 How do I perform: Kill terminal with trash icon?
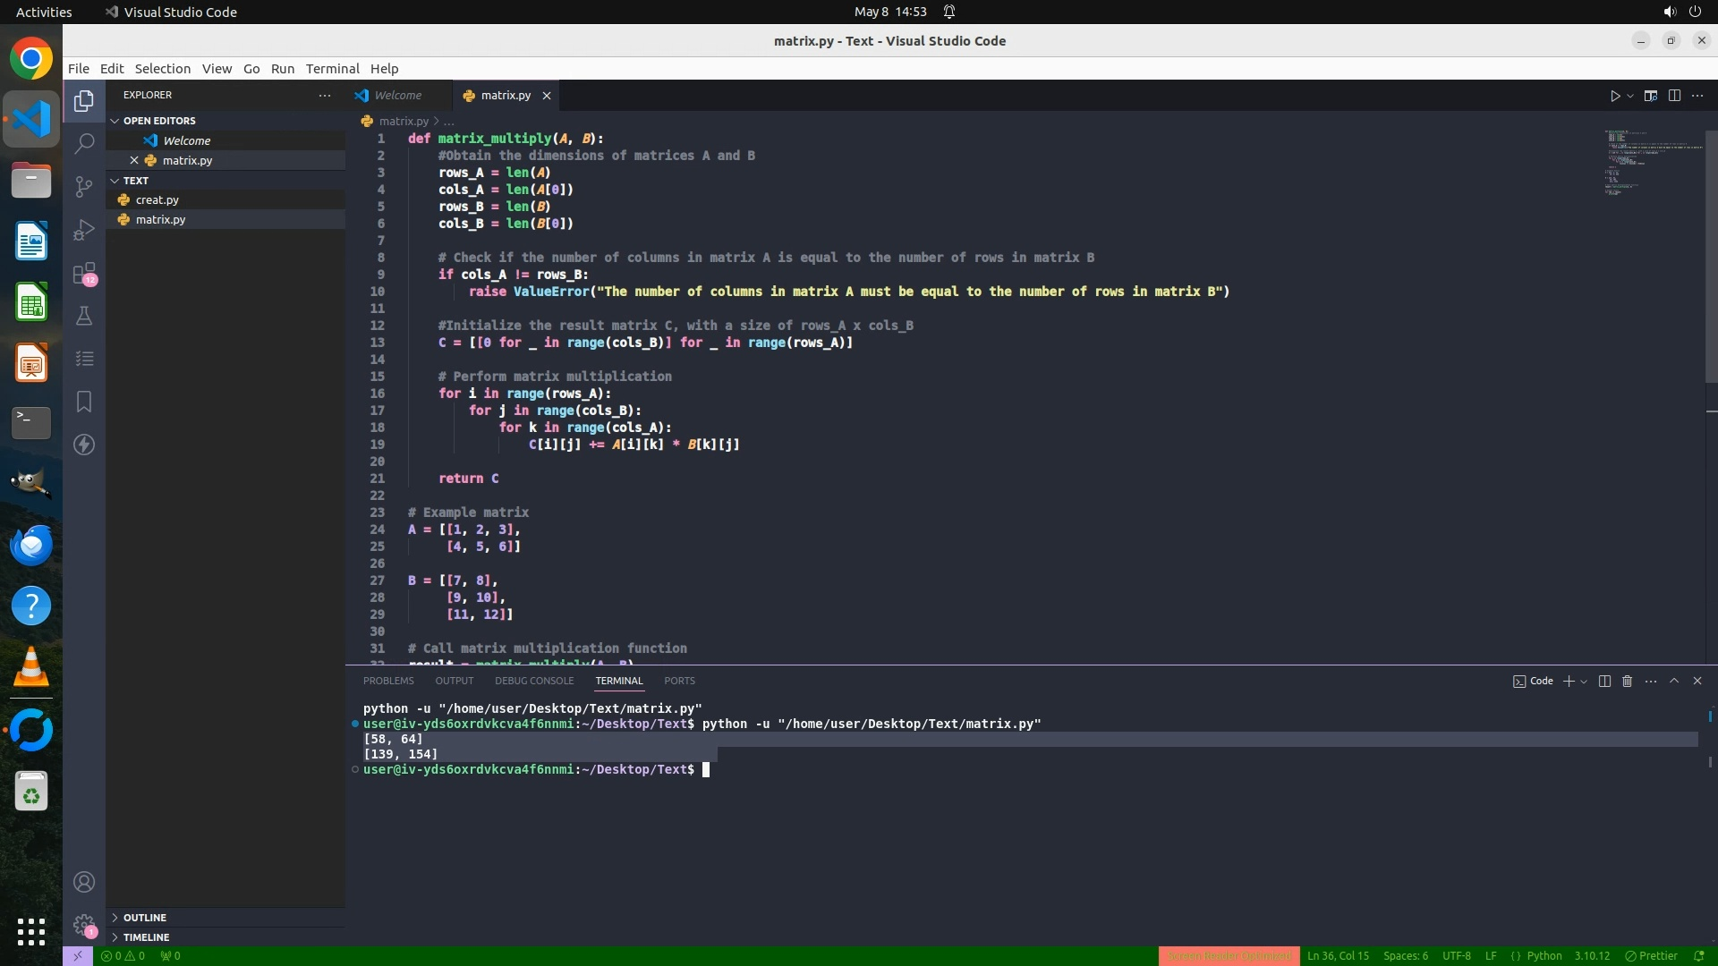[1628, 682]
